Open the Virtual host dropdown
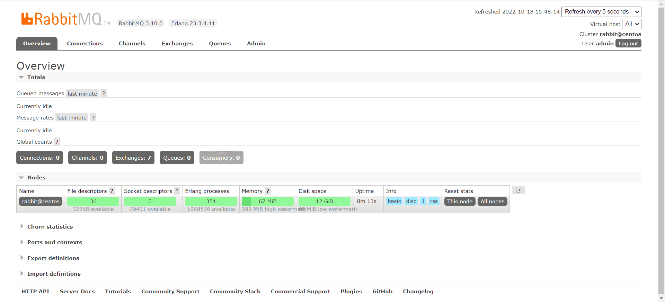The height and width of the screenshot is (302, 665). coord(632,24)
